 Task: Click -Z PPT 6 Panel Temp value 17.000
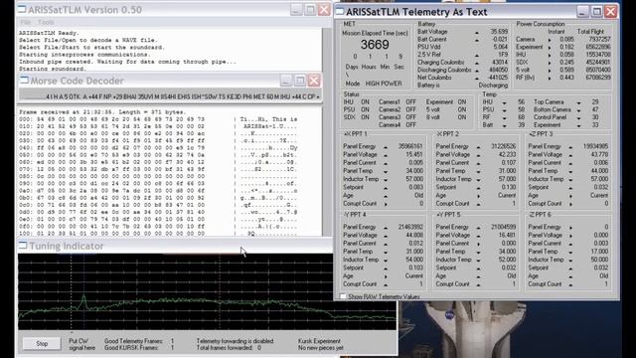click(600, 252)
